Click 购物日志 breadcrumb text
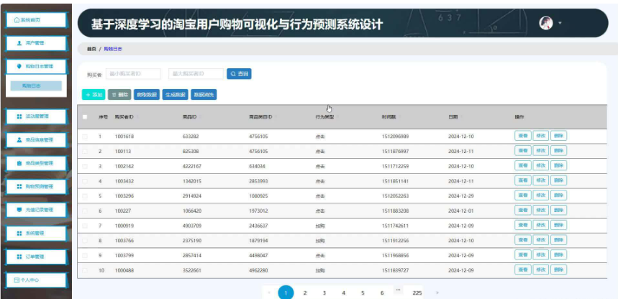Image resolution: width=618 pixels, height=299 pixels. click(113, 49)
